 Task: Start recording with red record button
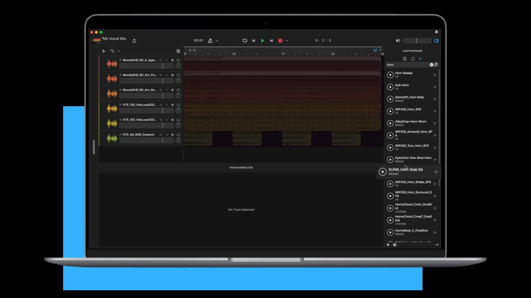pos(280,41)
